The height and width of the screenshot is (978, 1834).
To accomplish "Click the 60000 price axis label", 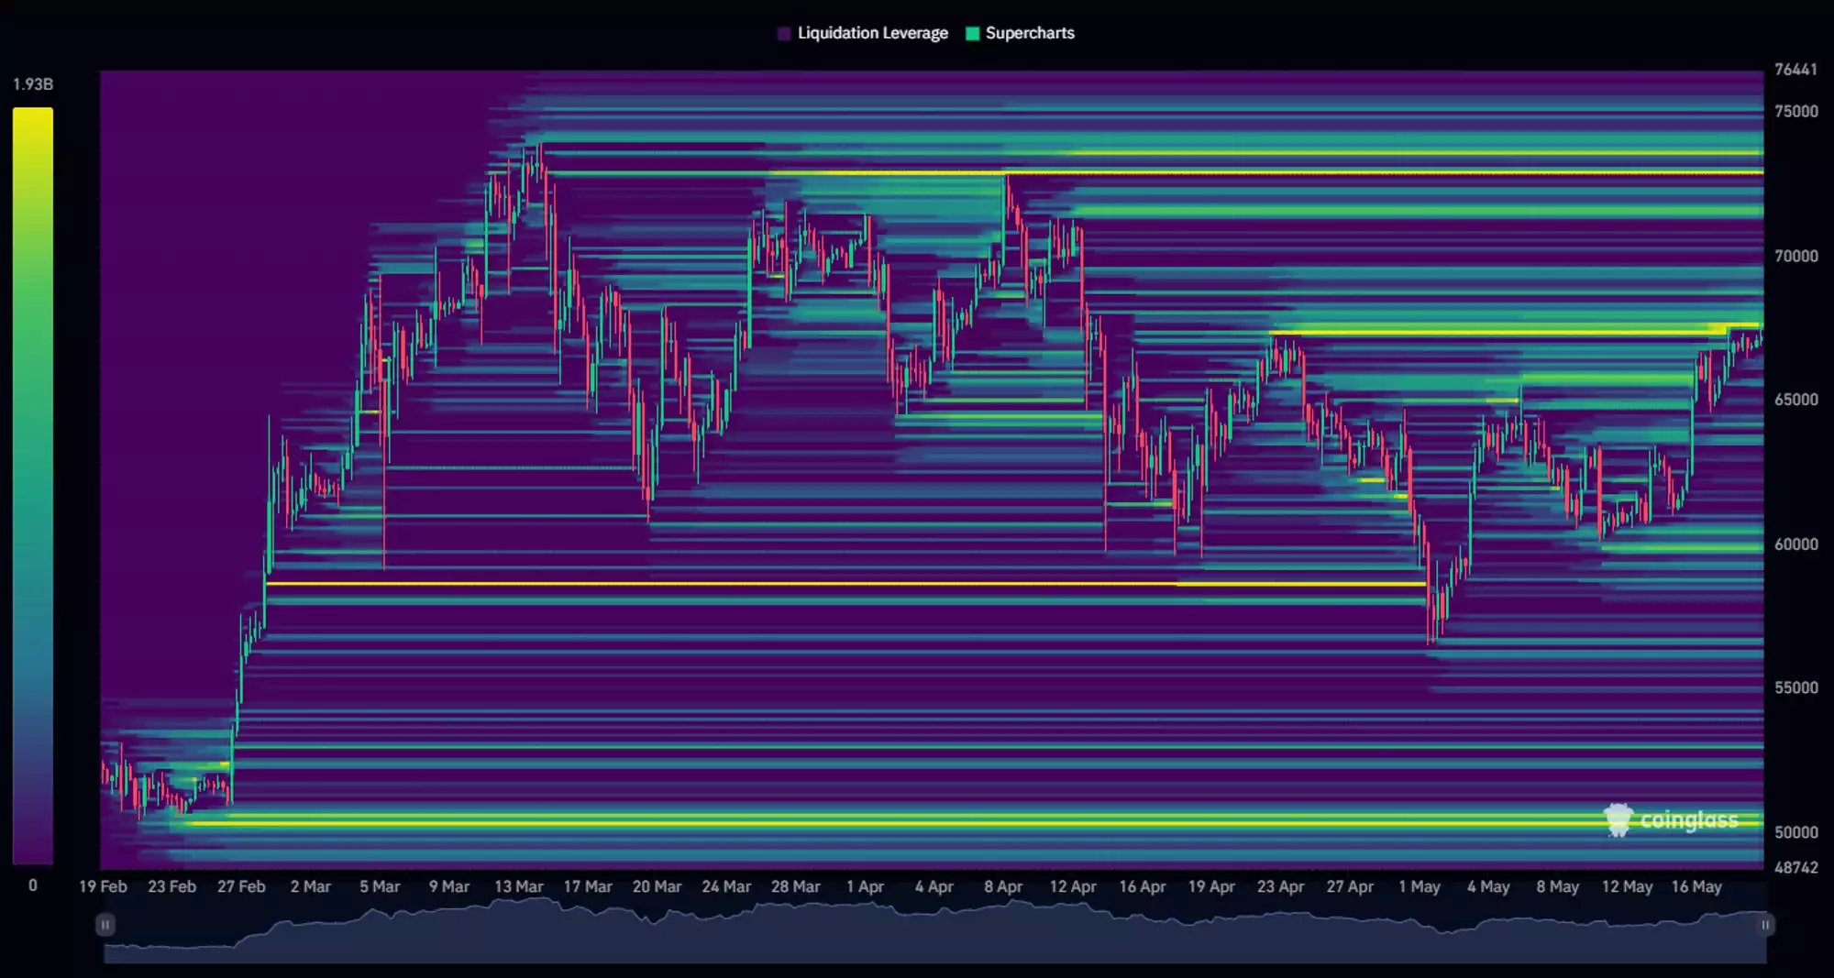I will tap(1795, 544).
